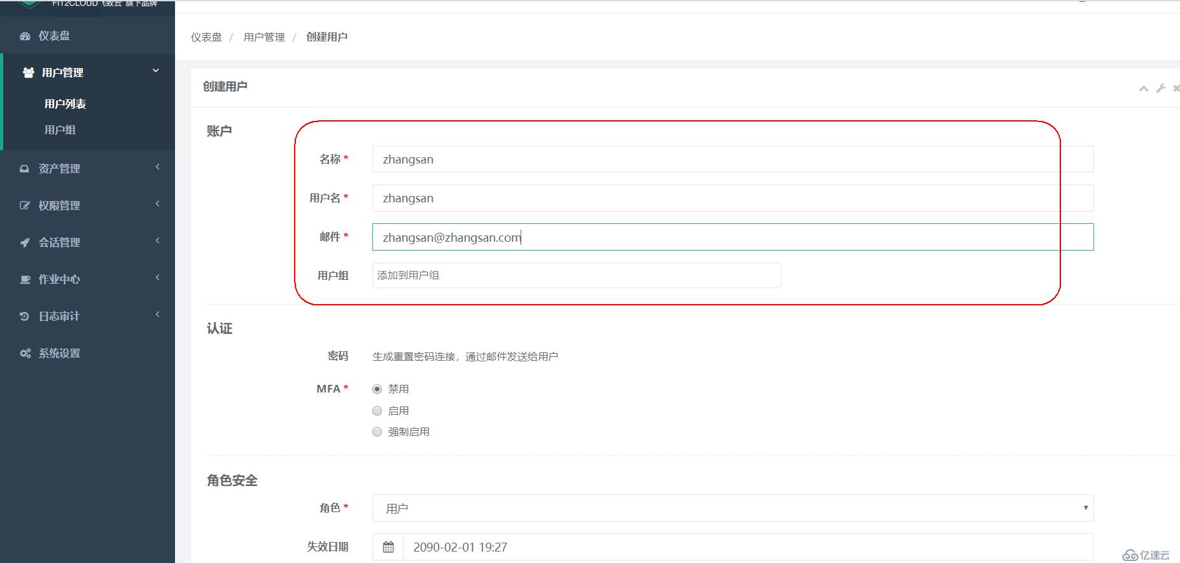Open 用户组 submenu item
Viewport: 1180px width, 563px height.
(x=60, y=130)
